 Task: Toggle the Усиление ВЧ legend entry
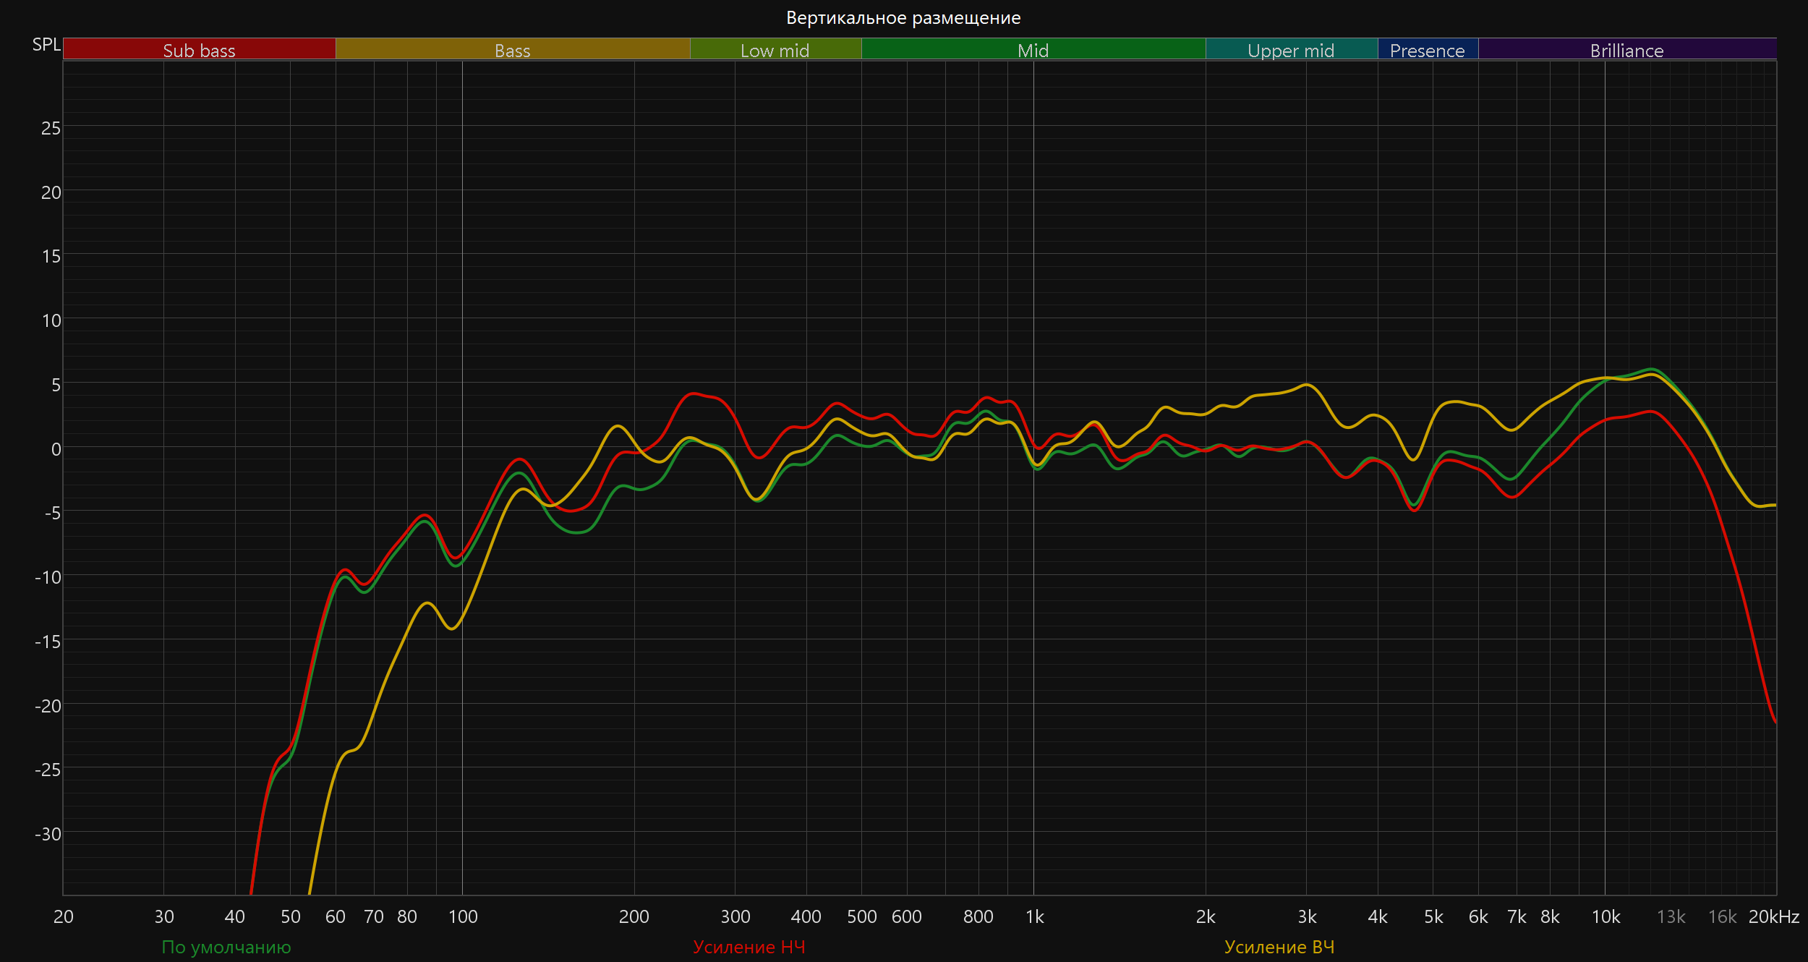coord(1279,947)
